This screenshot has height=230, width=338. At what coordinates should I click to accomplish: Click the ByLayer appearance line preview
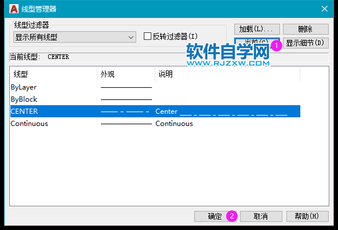126,87
